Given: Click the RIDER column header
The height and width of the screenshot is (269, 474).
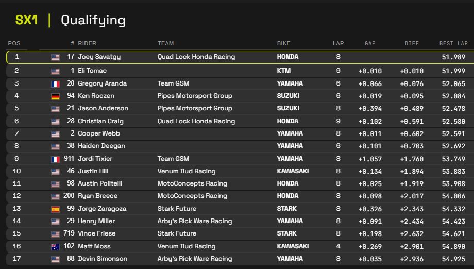Looking at the screenshot, I should (87, 43).
